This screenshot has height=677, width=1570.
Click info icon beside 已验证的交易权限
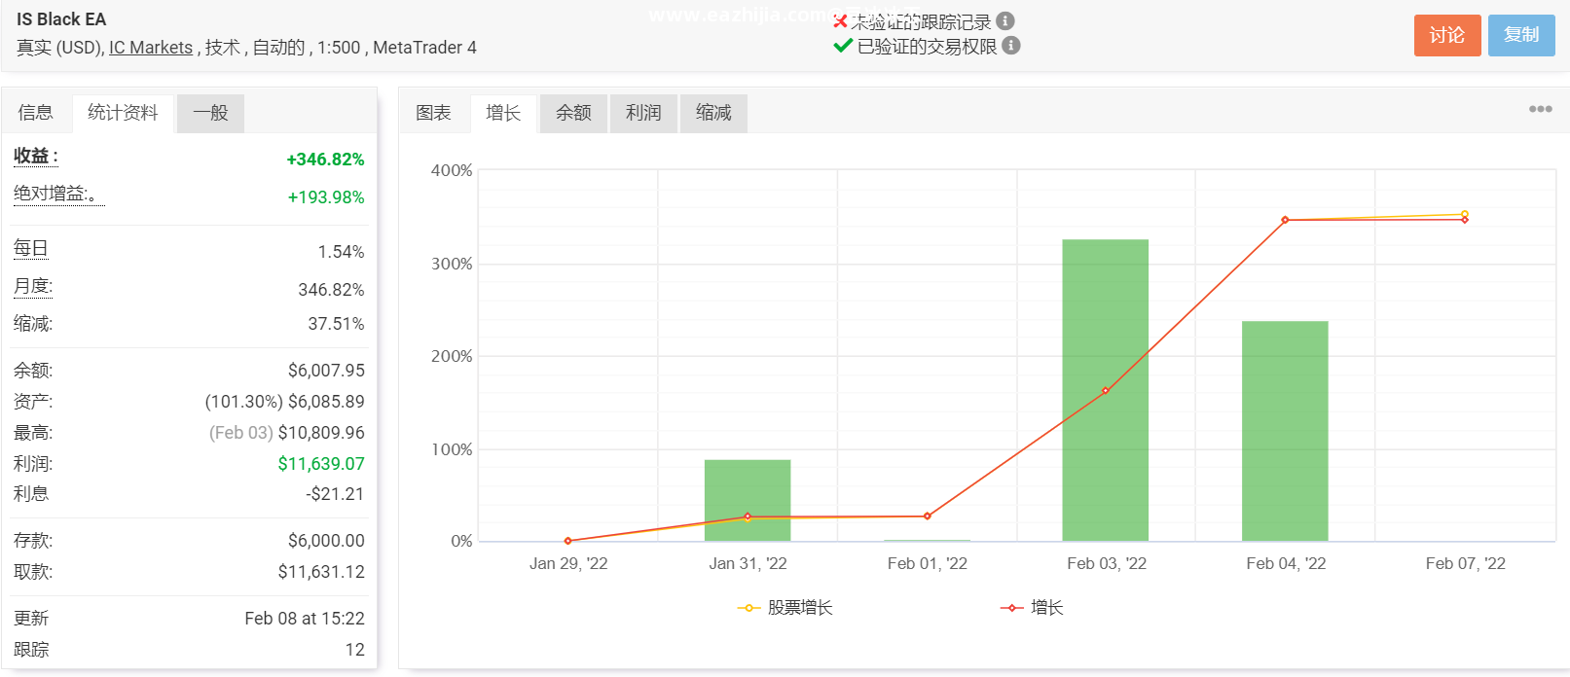click(x=1011, y=46)
